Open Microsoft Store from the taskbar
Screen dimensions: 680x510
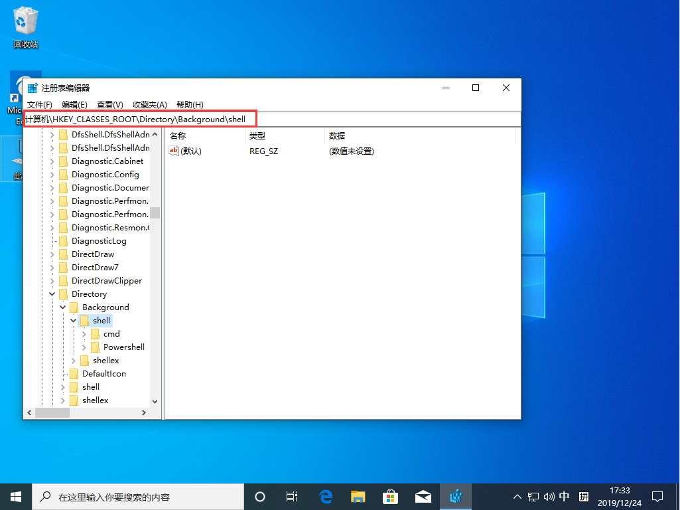[x=390, y=496]
